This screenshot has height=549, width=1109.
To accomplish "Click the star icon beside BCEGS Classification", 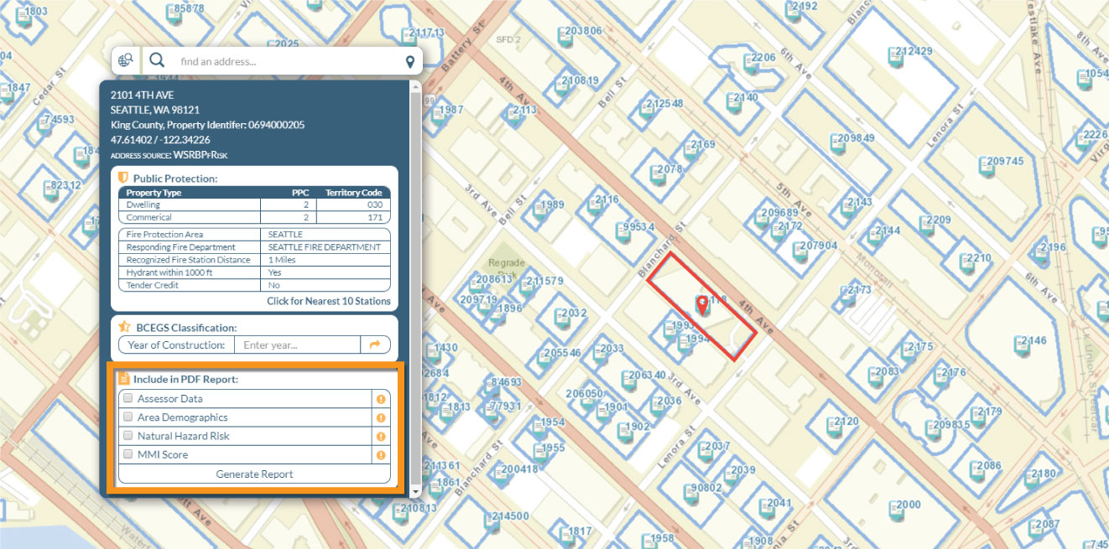I will click(x=124, y=327).
